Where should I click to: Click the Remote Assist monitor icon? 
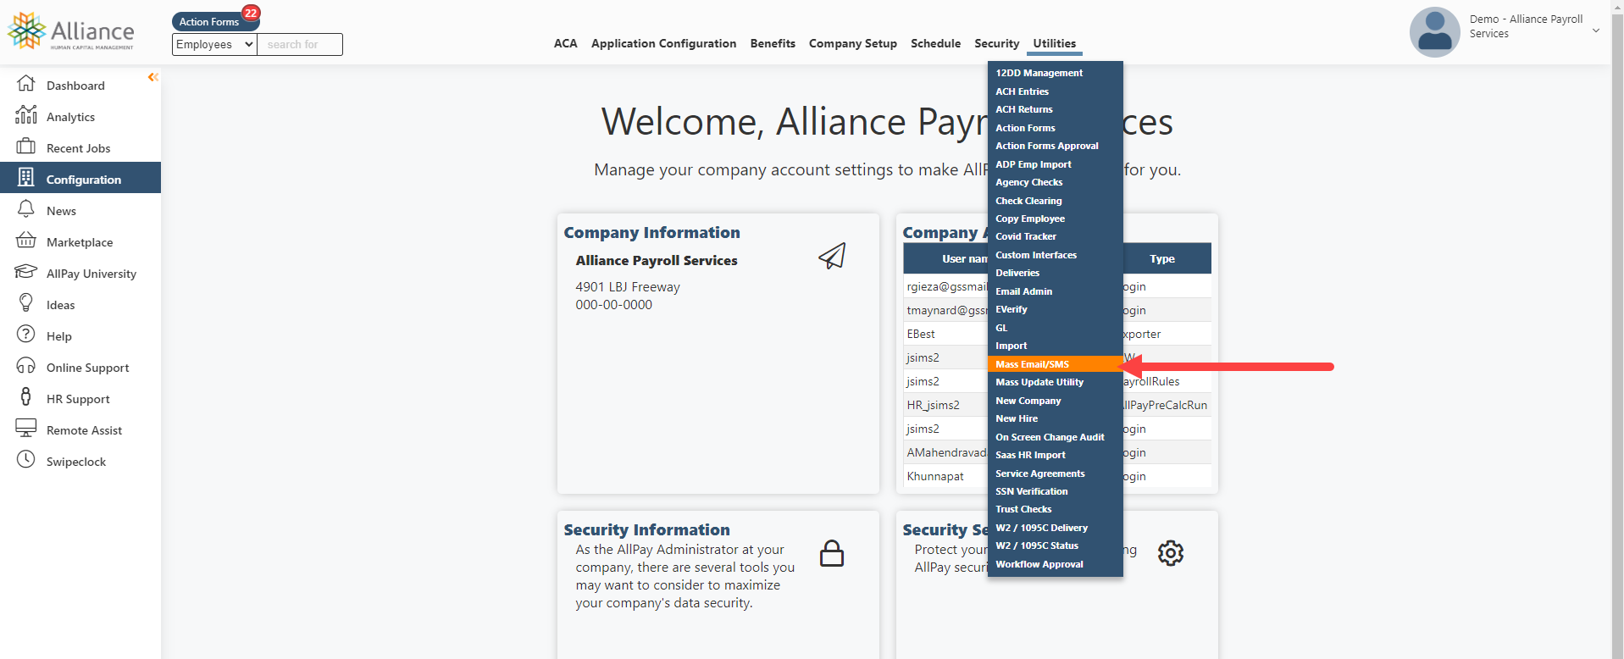tap(26, 428)
